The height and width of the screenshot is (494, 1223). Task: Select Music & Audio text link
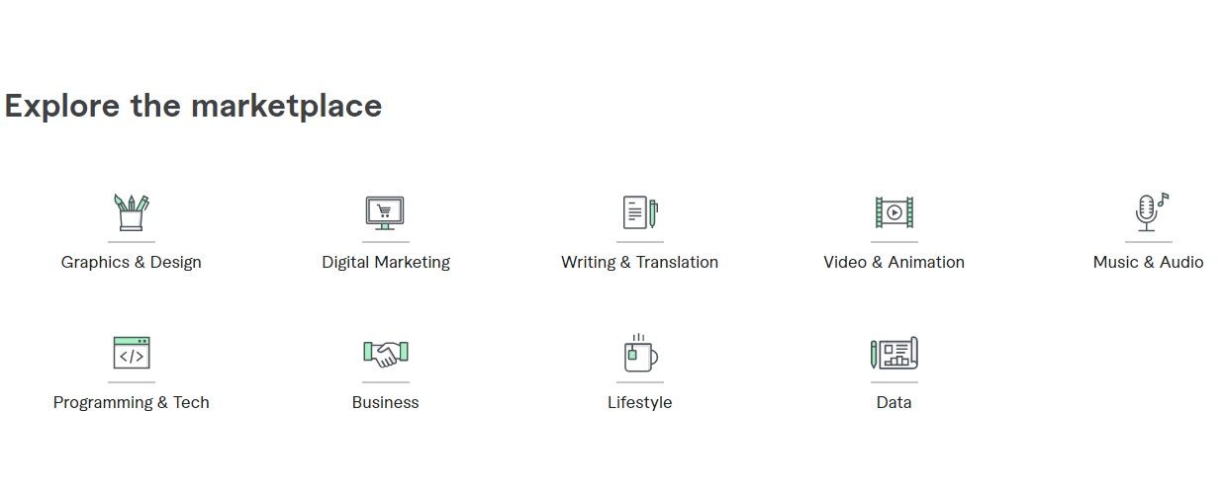[x=1148, y=262]
